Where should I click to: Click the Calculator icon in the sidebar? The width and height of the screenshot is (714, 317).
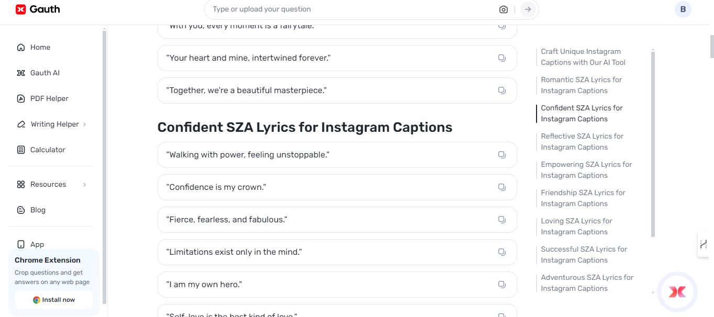pyautogui.click(x=20, y=150)
